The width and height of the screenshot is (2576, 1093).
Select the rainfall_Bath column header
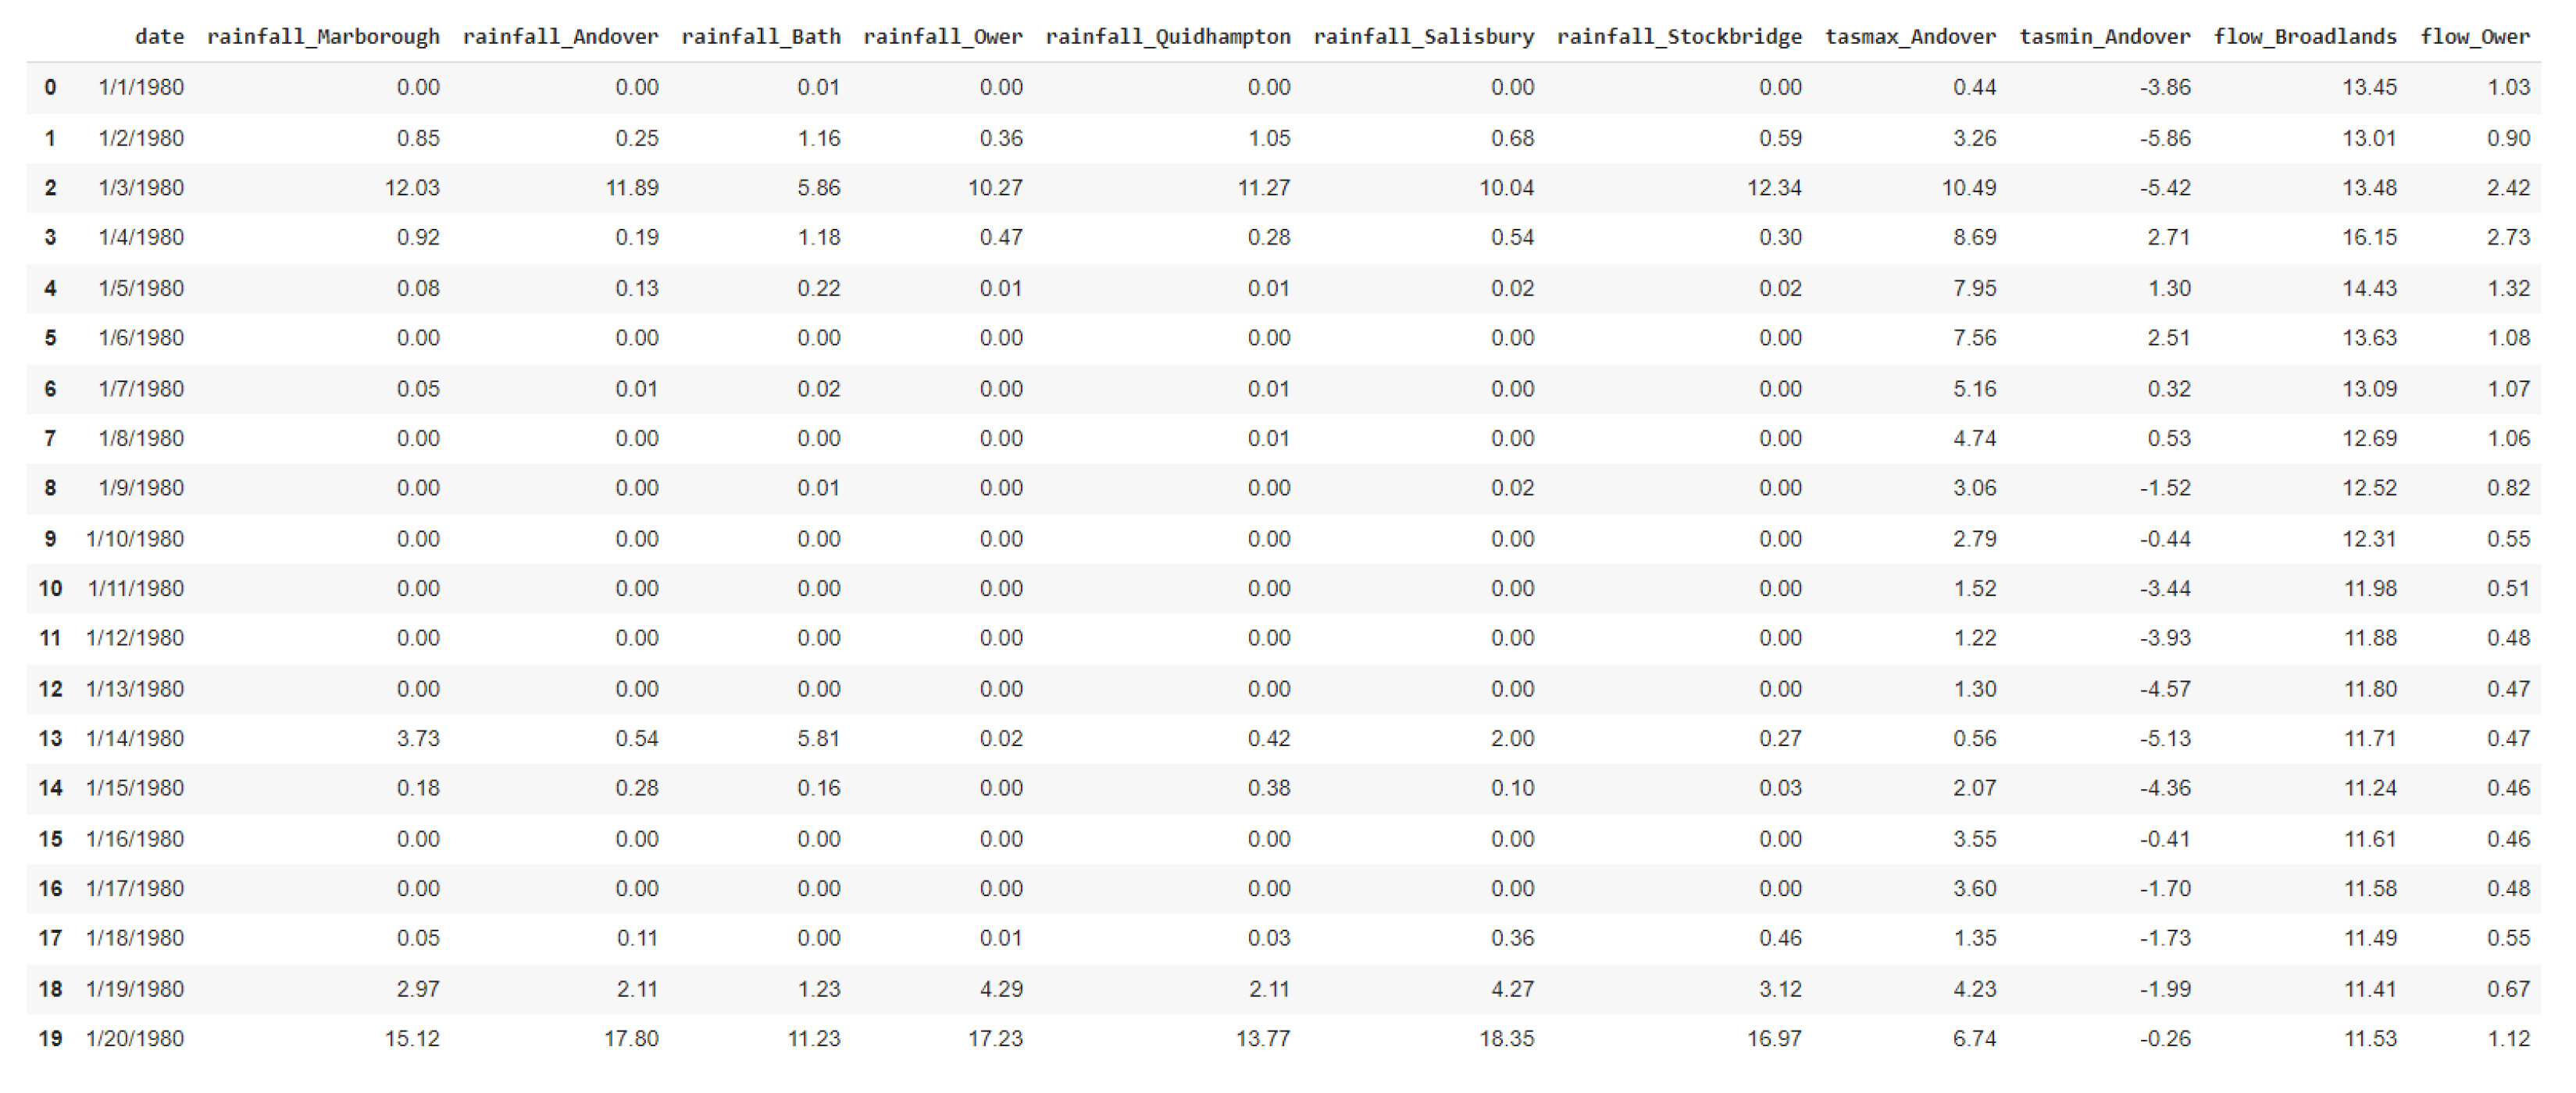[760, 37]
